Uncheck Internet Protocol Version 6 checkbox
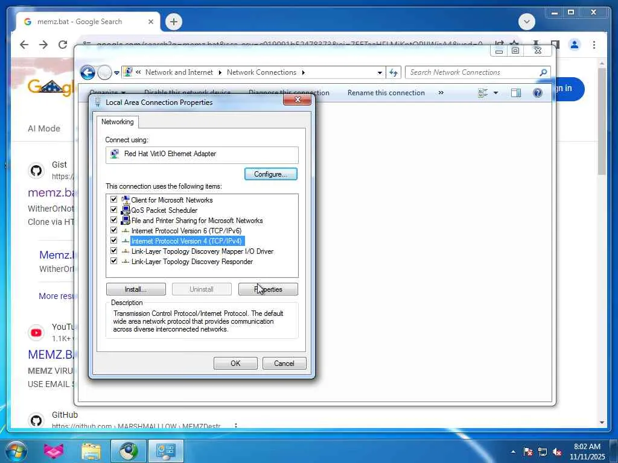The height and width of the screenshot is (463, 618). click(x=113, y=230)
